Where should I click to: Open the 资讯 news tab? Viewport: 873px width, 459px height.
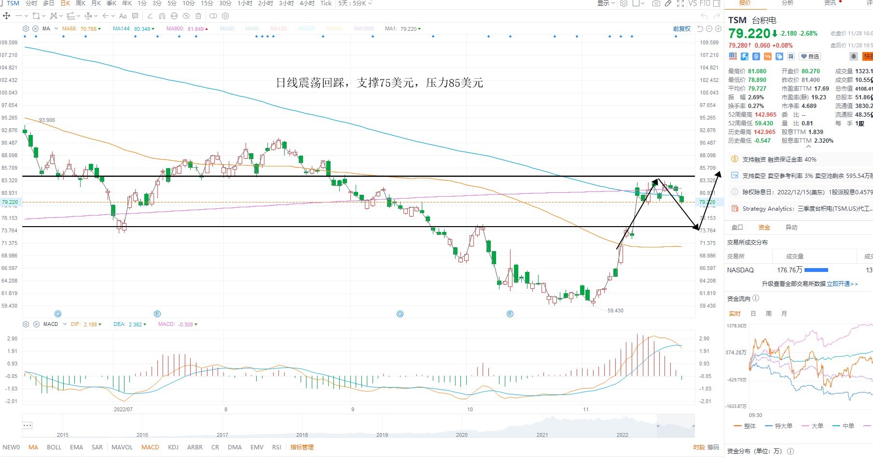pyautogui.click(x=830, y=3)
